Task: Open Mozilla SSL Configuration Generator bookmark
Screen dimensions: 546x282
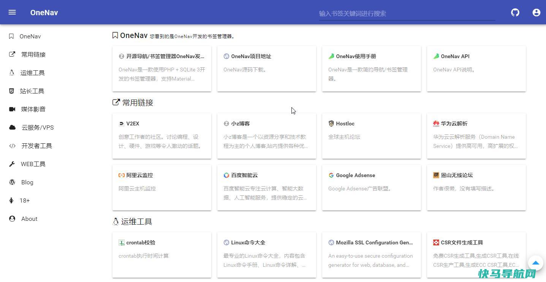Action: coord(372,255)
